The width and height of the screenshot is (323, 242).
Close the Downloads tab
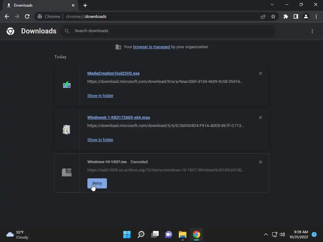coord(73,5)
